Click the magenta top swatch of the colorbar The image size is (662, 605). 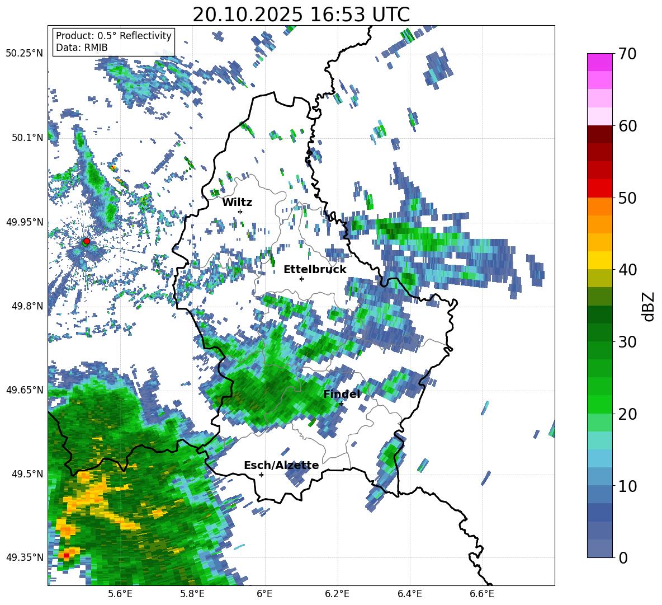(x=599, y=62)
